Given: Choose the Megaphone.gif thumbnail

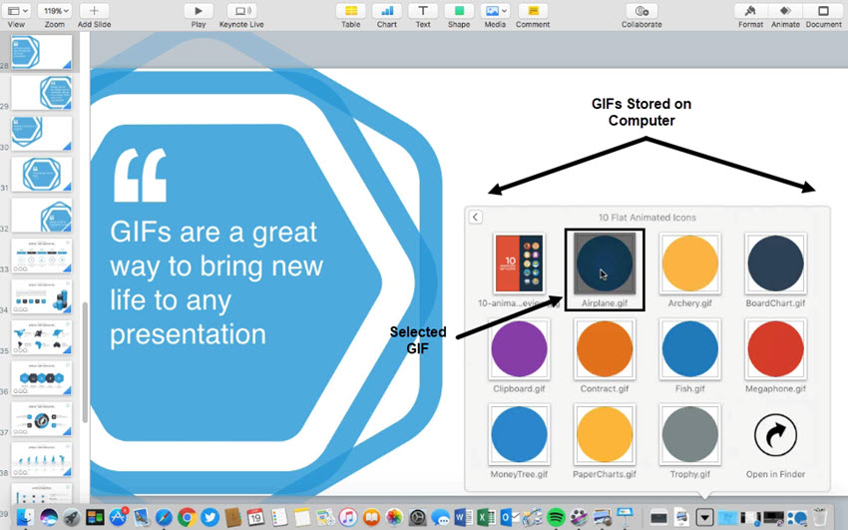Looking at the screenshot, I should coord(775,349).
